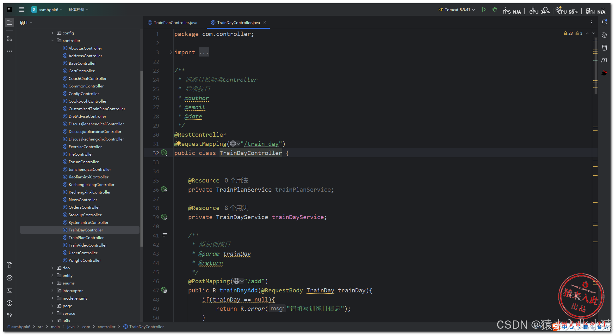Start debugging with the green bug icon
The image size is (614, 335).
point(495,9)
